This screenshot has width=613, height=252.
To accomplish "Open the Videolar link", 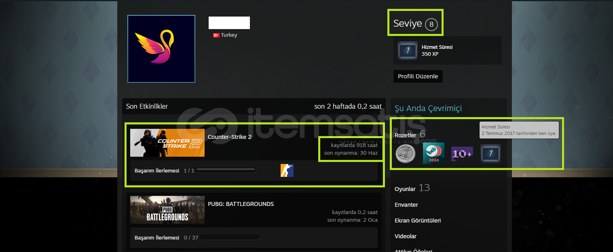I will (406, 236).
